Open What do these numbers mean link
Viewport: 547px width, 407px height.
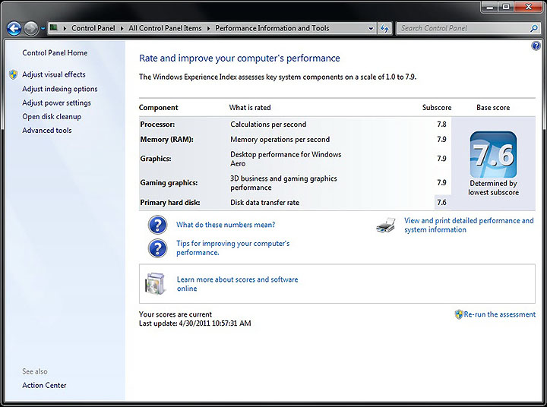[226, 225]
